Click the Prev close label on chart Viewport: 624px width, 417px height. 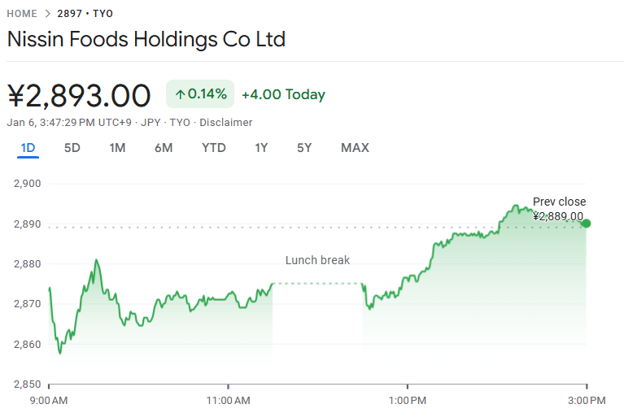click(x=559, y=202)
